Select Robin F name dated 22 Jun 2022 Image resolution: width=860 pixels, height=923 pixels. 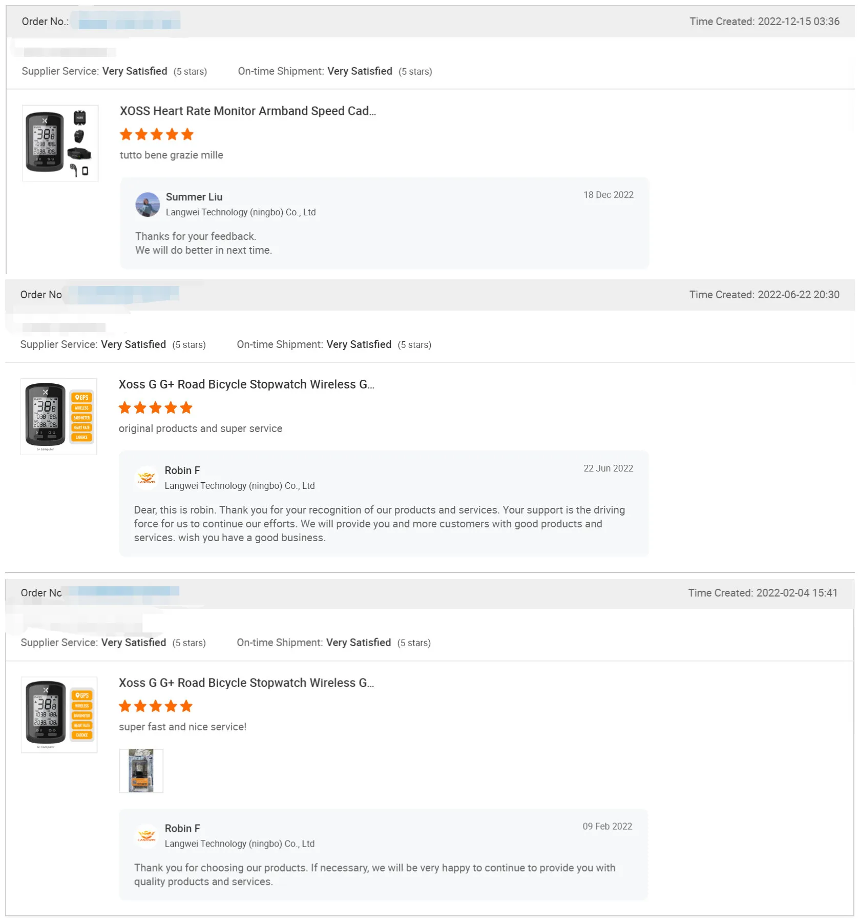point(182,470)
